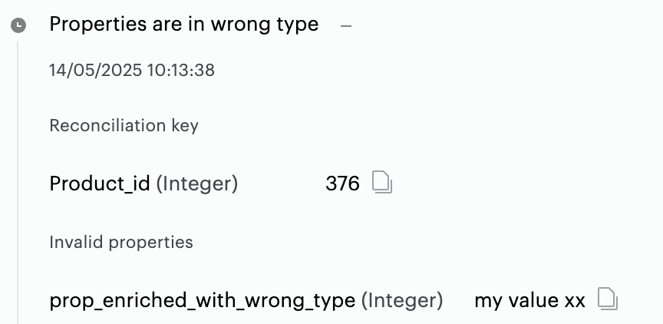Click the 'my value xx' text
This screenshot has height=324, width=663.
[x=529, y=301]
